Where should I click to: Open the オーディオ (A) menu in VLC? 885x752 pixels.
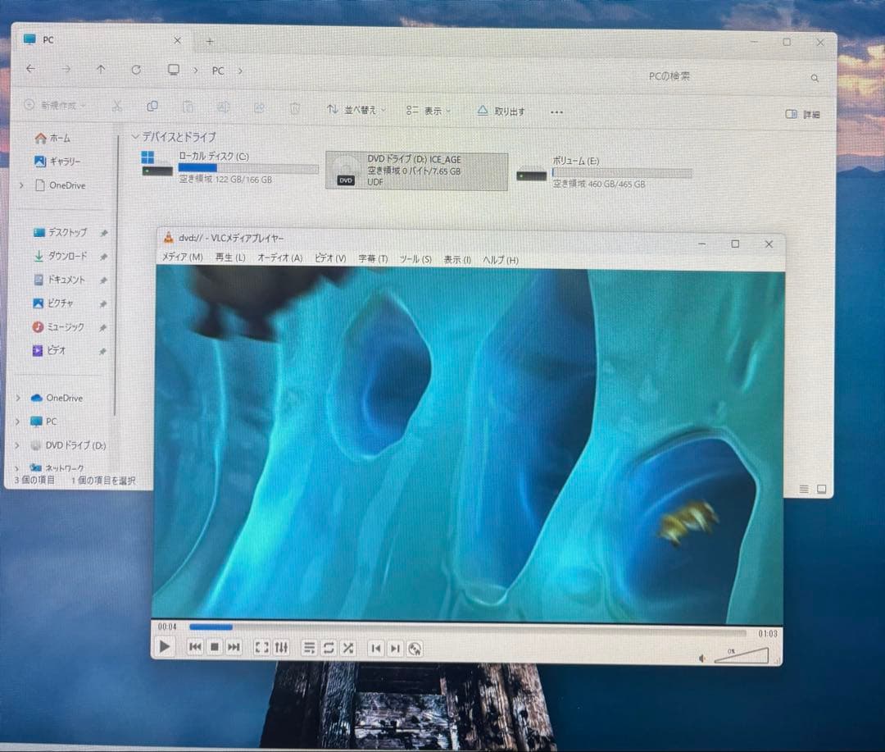point(280,258)
